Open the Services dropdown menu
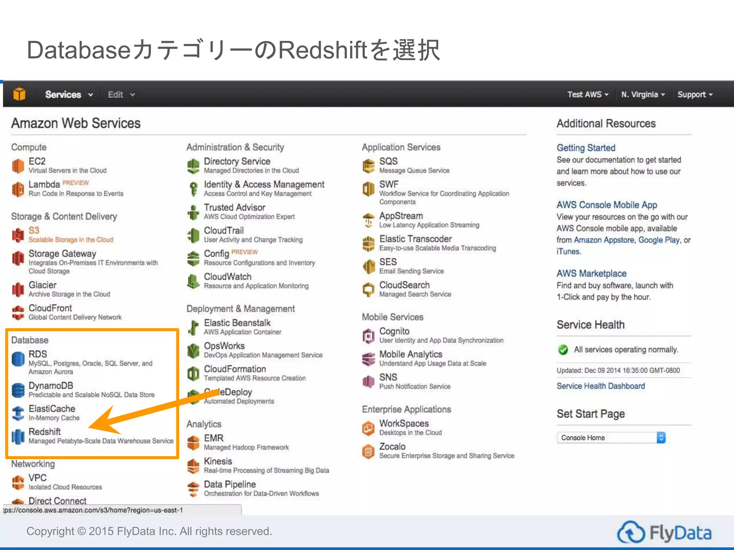Screen dimensions: 734x550 69,95
